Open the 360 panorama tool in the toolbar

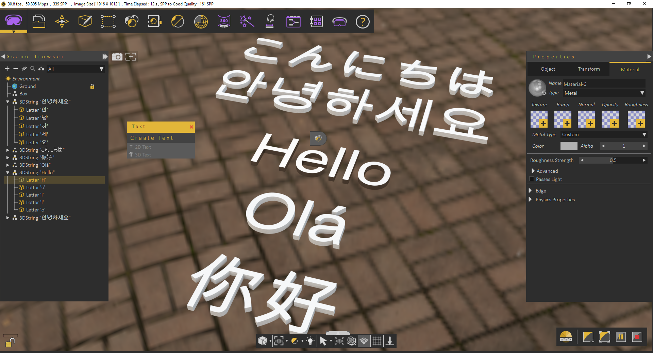(x=223, y=21)
